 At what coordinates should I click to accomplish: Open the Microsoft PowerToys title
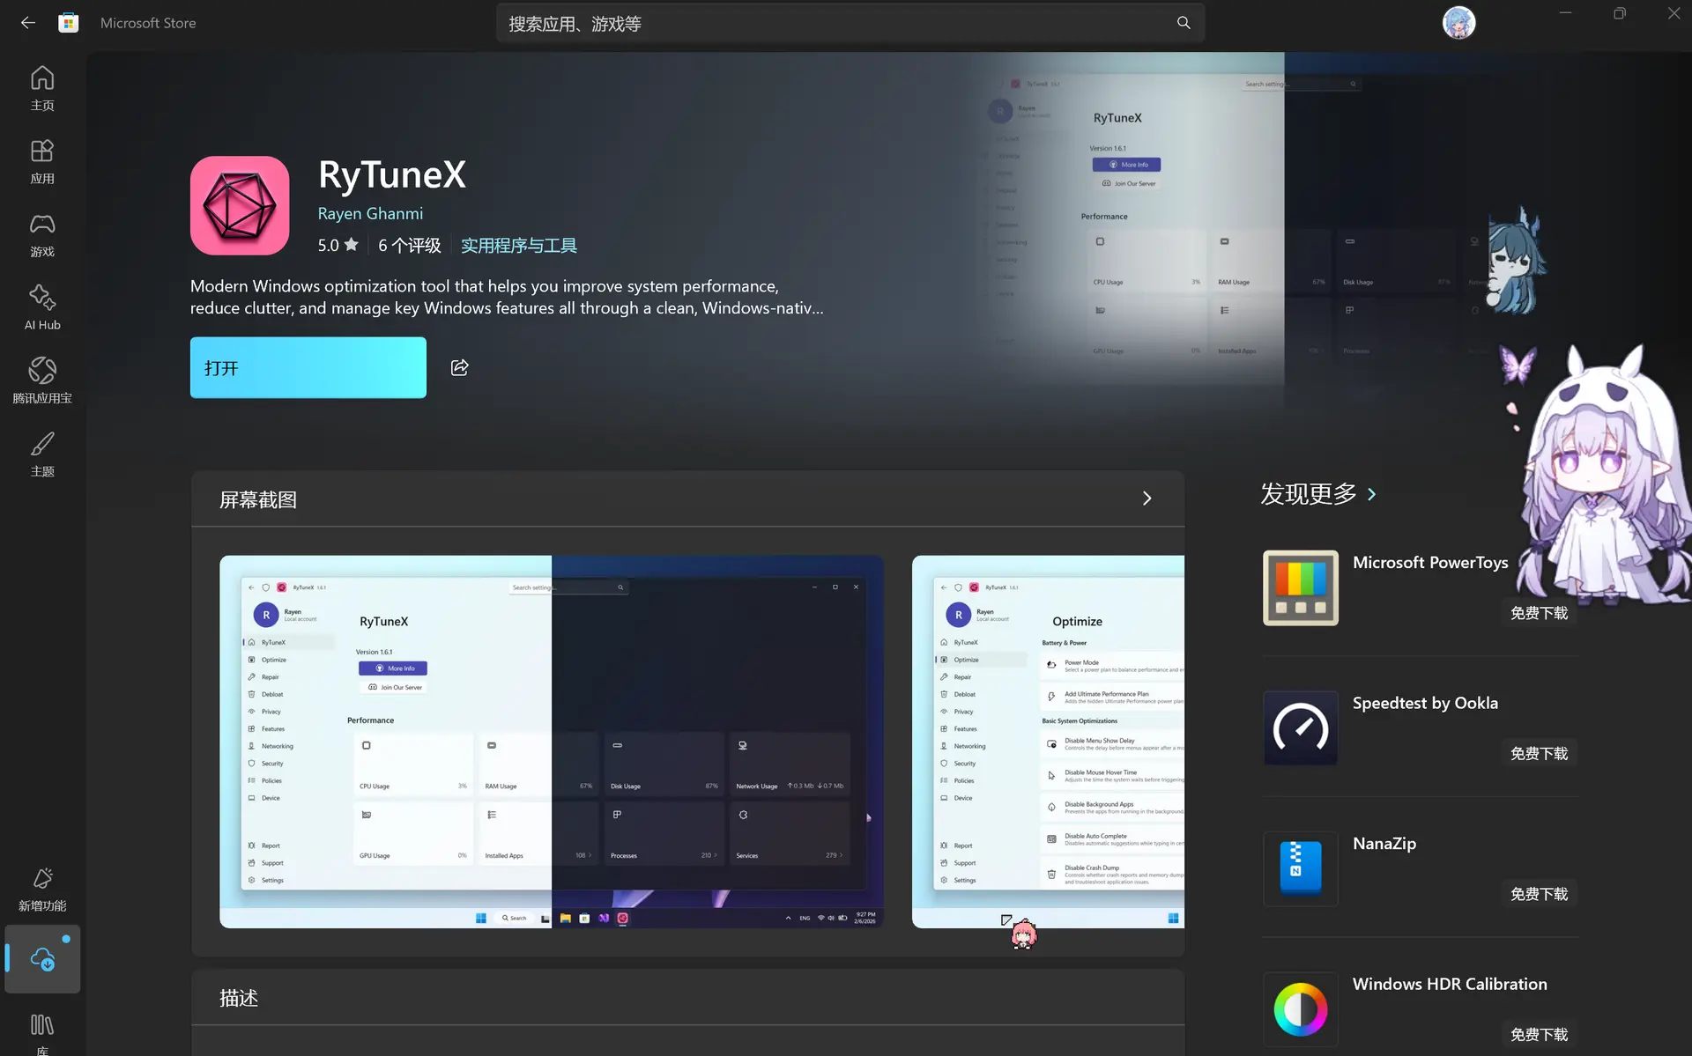click(x=1430, y=563)
